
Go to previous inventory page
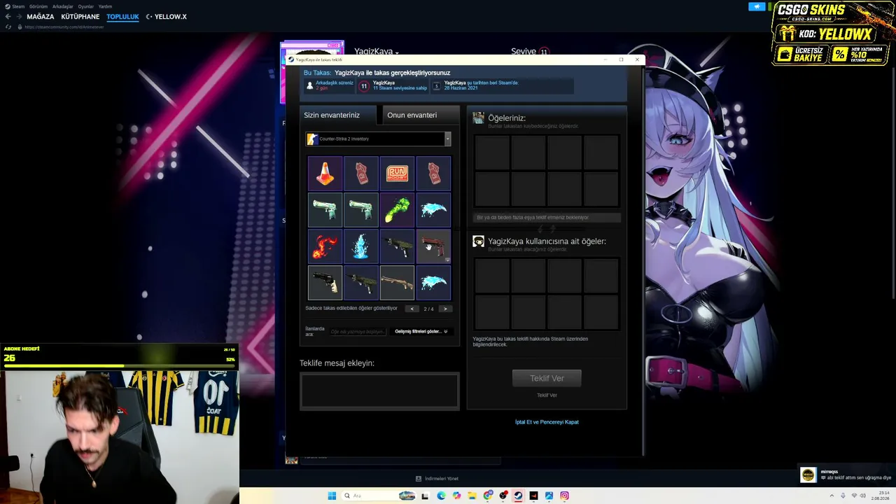pyautogui.click(x=412, y=309)
